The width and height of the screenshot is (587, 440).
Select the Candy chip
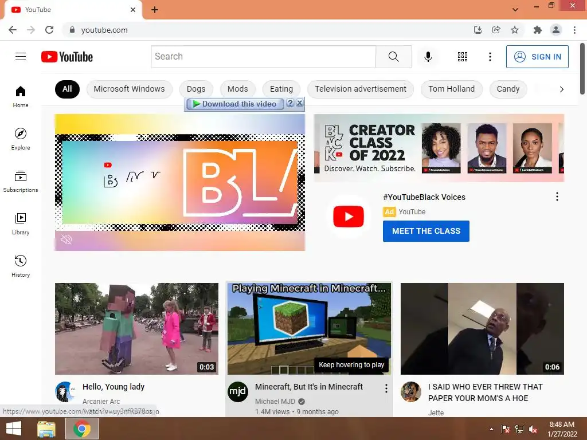tap(508, 89)
